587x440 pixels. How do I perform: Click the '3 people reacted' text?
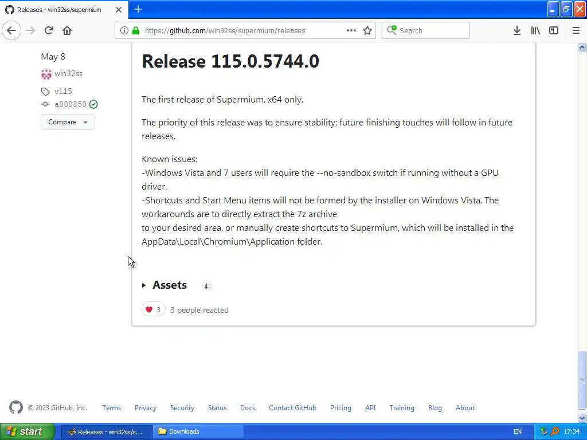199,310
